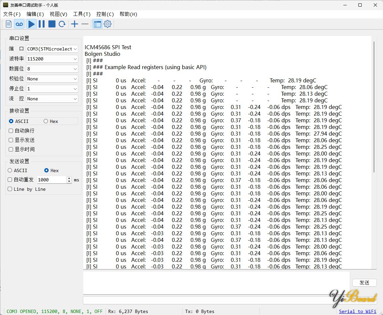This screenshot has width=383, height=315.
Task: Pause reception with the pause icon
Action: coord(42,24)
